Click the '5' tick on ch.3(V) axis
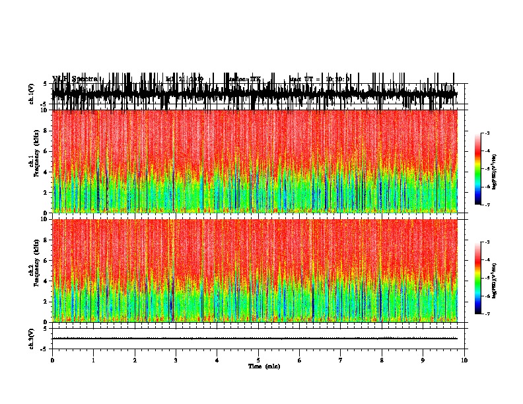The width and height of the screenshot is (523, 404). [x=45, y=329]
